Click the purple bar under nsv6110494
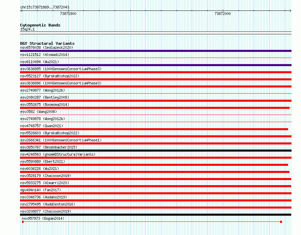Viewport: 301px width, 235px height. [156, 65]
